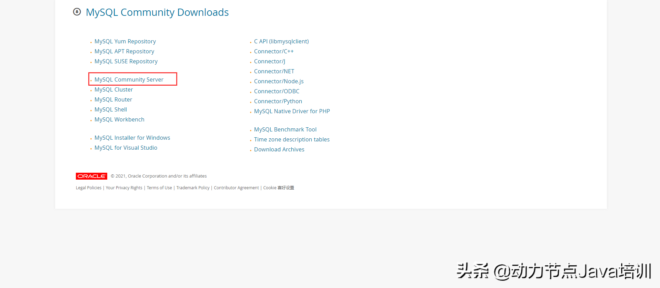
Task: Go to MySQL Cluster downloads
Action: (113, 89)
